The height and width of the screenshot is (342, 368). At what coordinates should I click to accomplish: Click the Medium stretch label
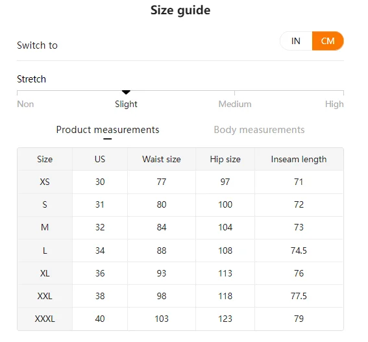(x=235, y=104)
